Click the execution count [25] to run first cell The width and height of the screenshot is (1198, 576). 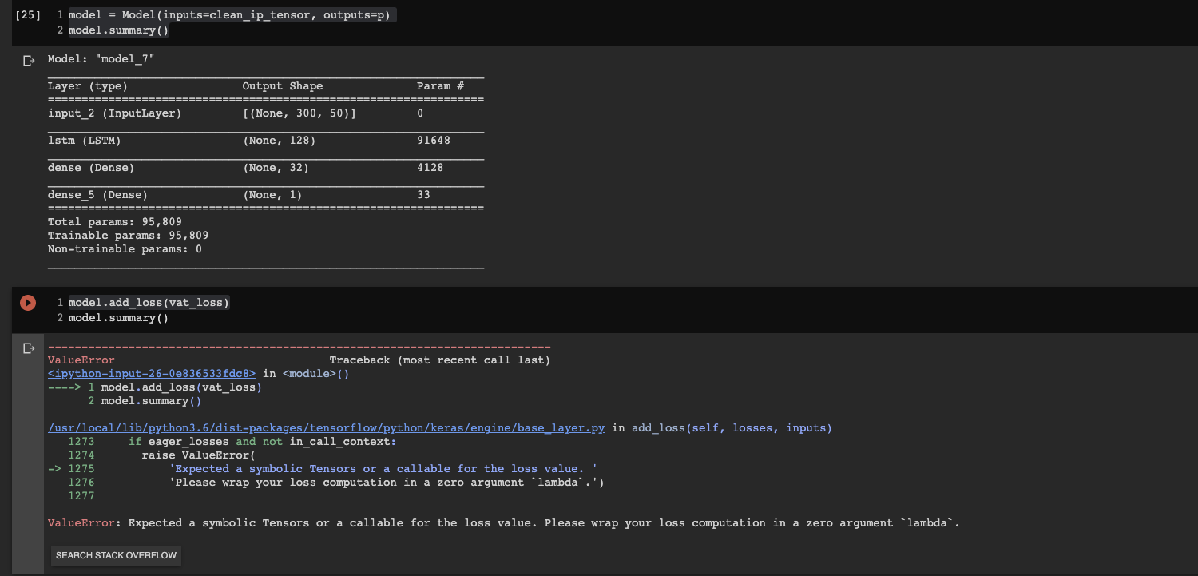point(28,14)
